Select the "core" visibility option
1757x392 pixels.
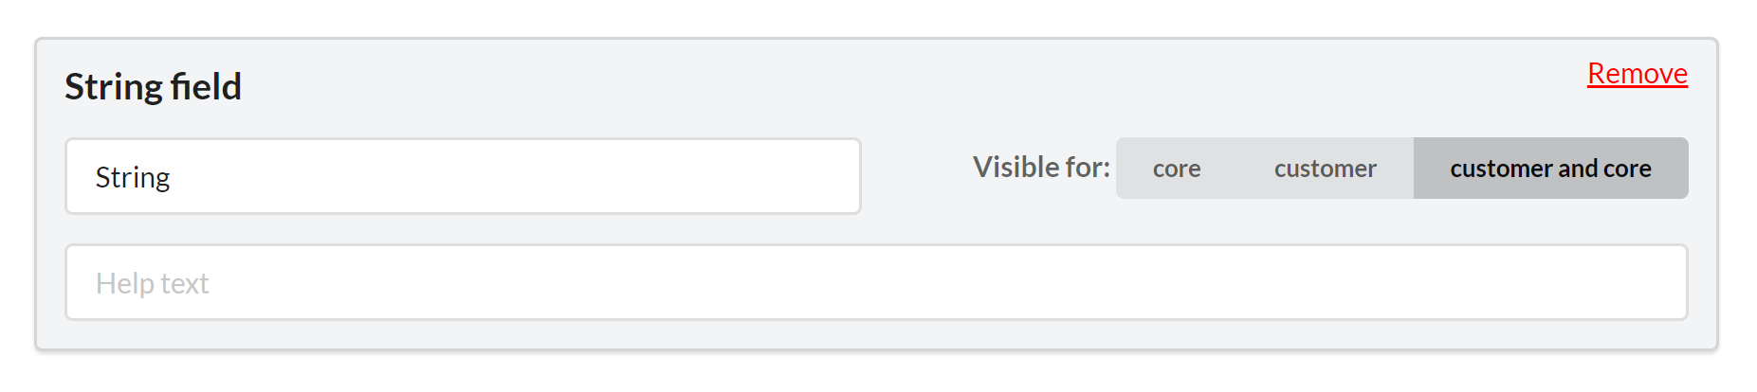tap(1176, 169)
